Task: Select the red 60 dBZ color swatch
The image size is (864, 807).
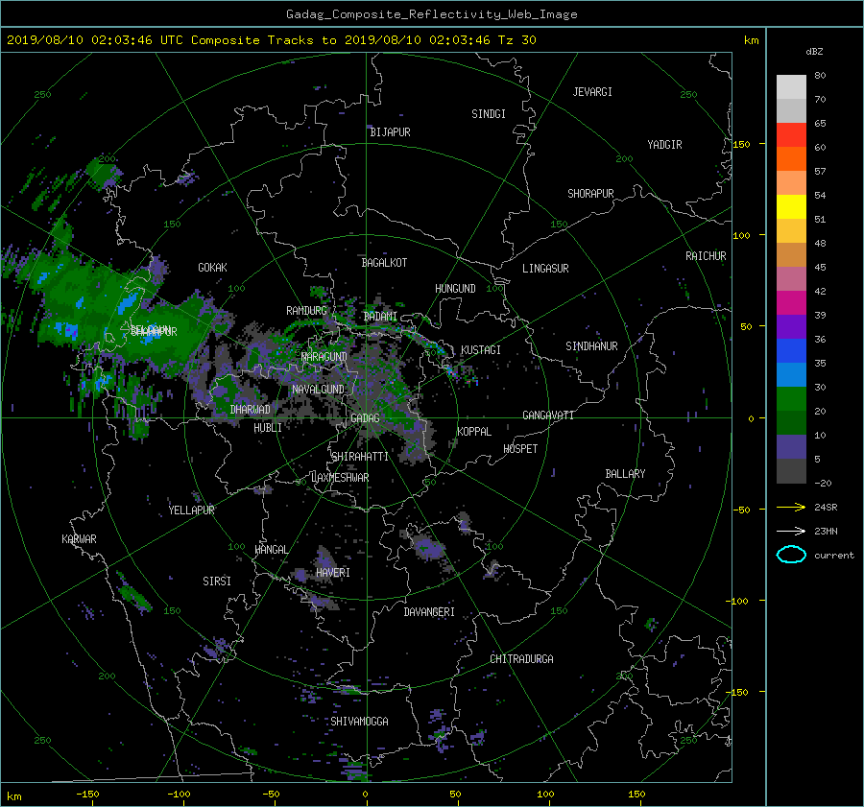Action: point(791,135)
